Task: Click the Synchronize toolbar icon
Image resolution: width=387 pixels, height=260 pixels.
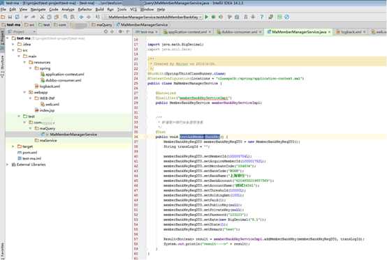Action: coord(17,17)
